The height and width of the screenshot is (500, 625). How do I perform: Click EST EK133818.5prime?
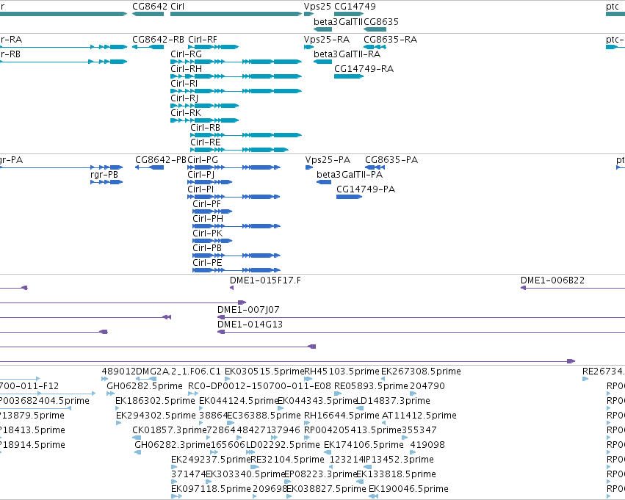360,482
